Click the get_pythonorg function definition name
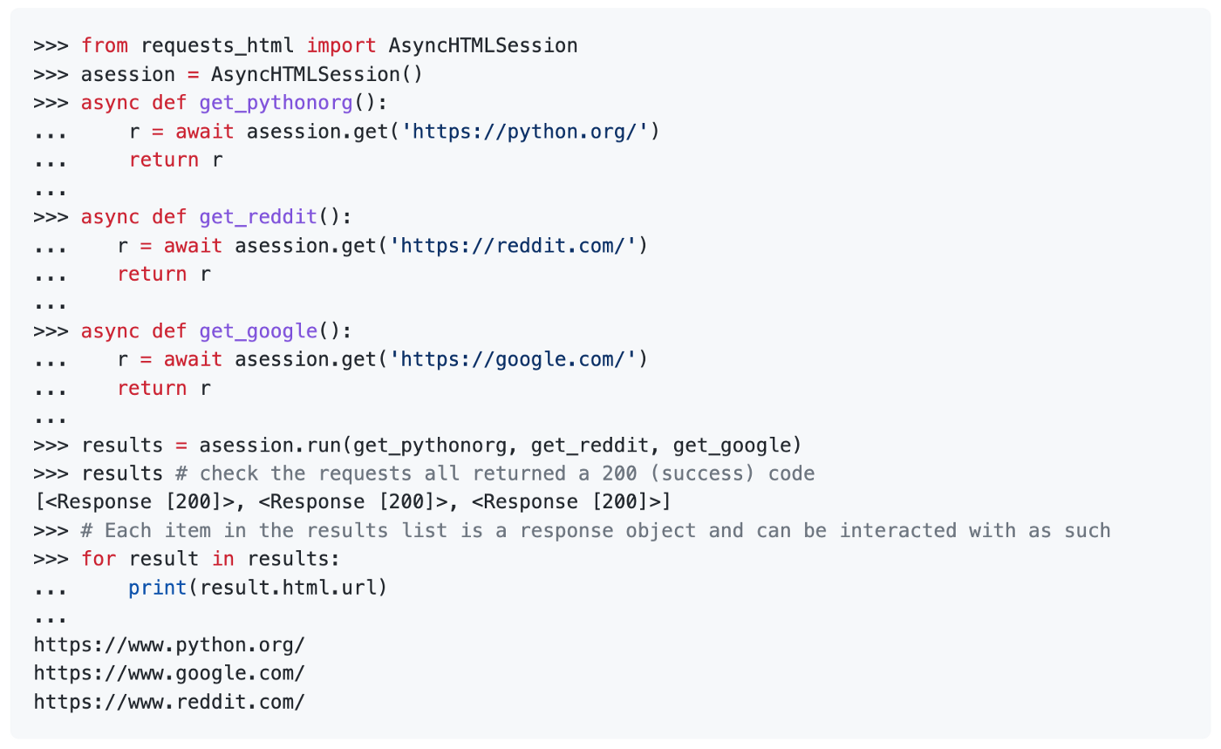 point(276,103)
